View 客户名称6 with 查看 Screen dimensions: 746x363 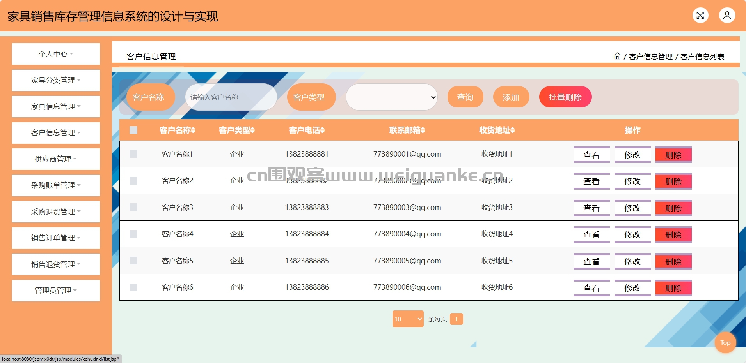point(591,288)
